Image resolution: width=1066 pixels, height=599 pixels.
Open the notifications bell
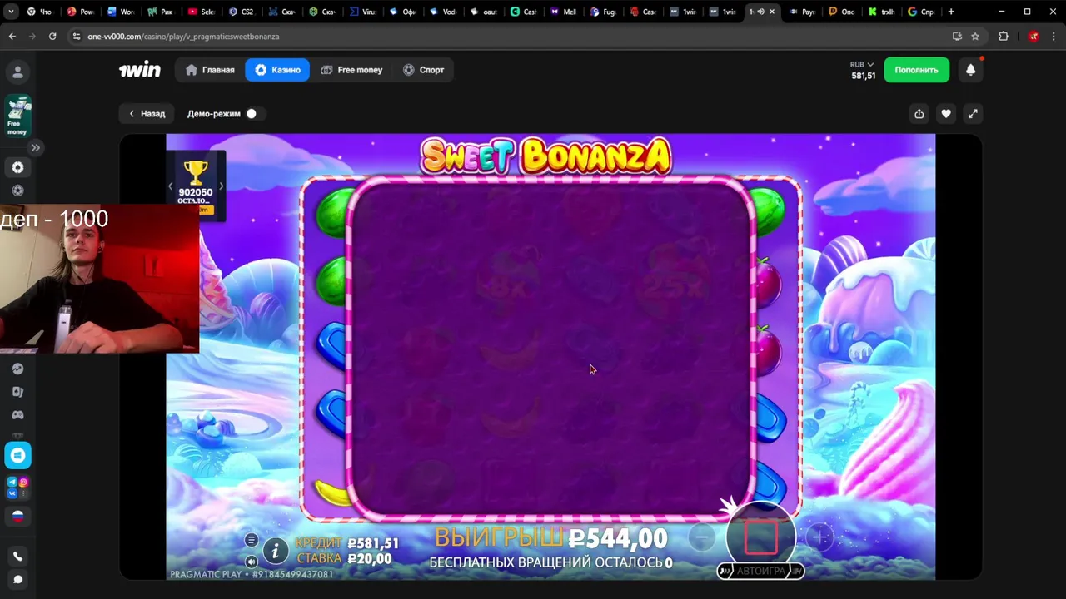tap(970, 70)
